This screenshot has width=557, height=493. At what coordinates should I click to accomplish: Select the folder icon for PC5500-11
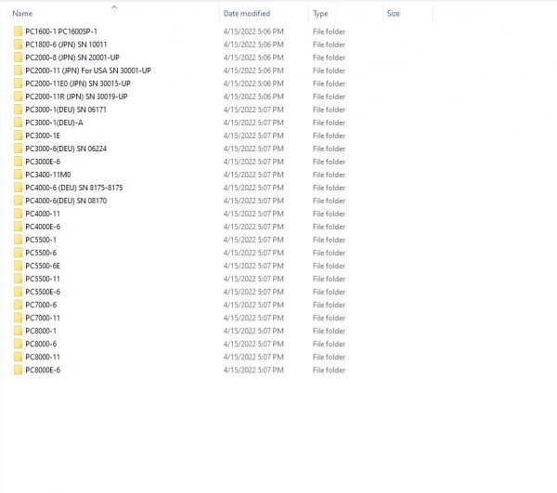coord(19,279)
